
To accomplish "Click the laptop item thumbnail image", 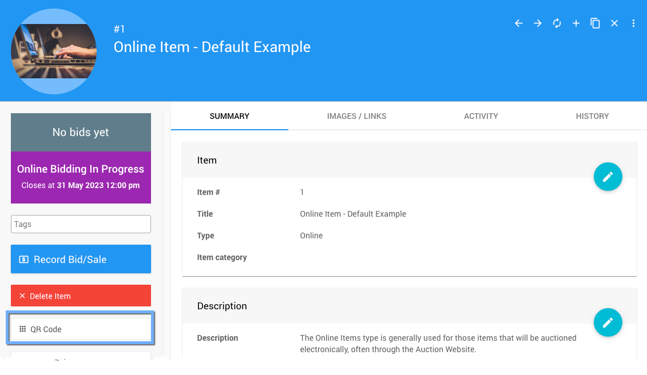I will 54,51.
